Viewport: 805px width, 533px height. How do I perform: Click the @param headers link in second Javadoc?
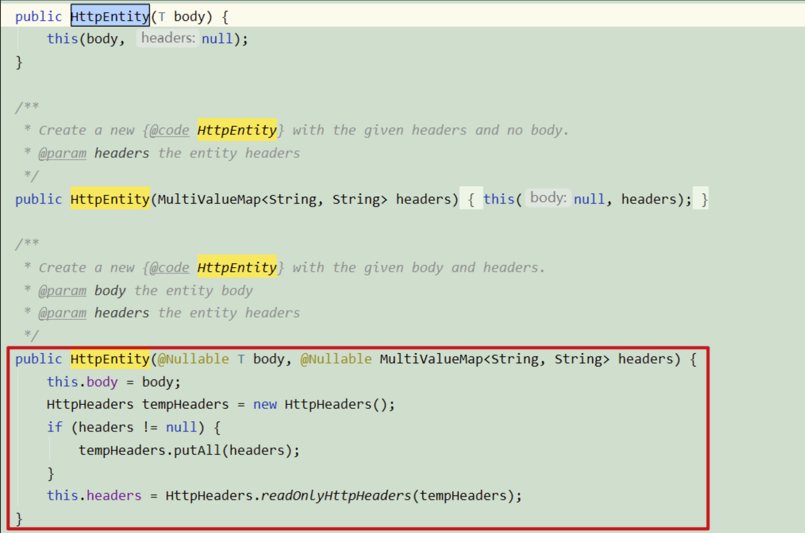click(62, 313)
